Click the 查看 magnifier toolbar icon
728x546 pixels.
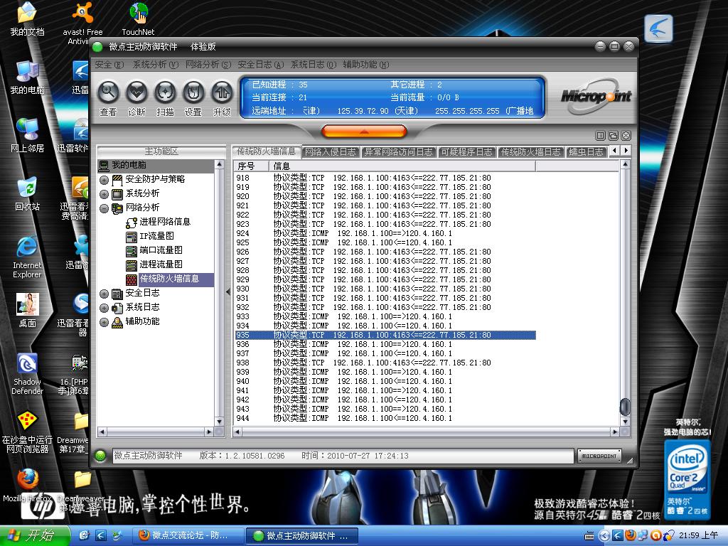click(x=108, y=93)
